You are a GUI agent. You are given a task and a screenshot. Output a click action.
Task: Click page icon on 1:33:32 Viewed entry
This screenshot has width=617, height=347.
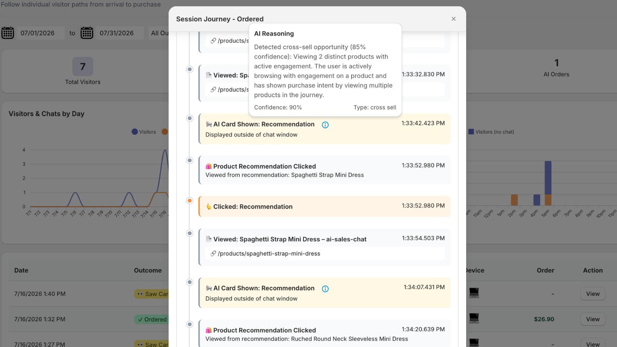point(209,75)
